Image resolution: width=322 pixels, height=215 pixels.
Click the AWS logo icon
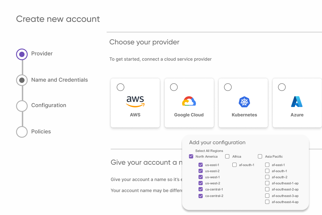[135, 101]
